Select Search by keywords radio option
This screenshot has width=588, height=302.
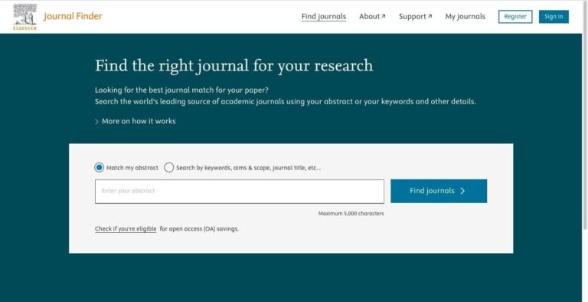[169, 168]
